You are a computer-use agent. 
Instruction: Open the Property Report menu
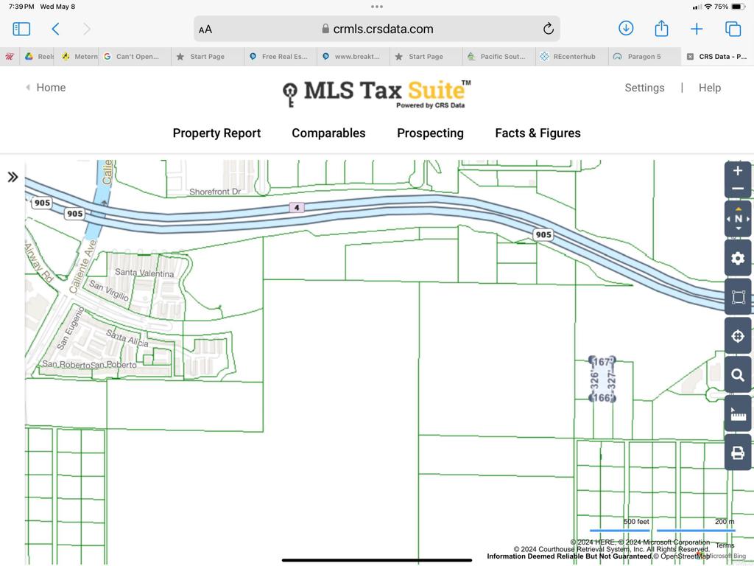tap(216, 133)
